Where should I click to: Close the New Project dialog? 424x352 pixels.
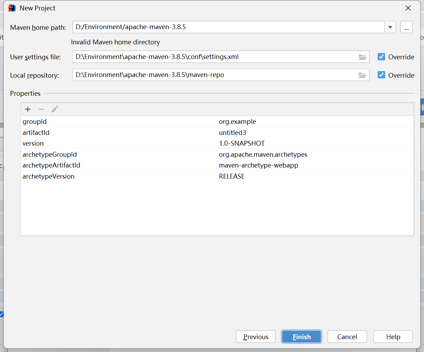click(408, 8)
